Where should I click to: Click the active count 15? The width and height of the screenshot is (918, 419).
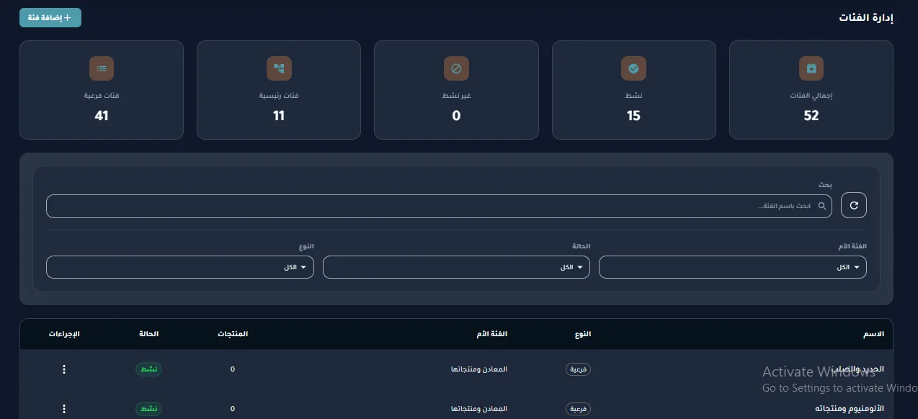coord(633,116)
